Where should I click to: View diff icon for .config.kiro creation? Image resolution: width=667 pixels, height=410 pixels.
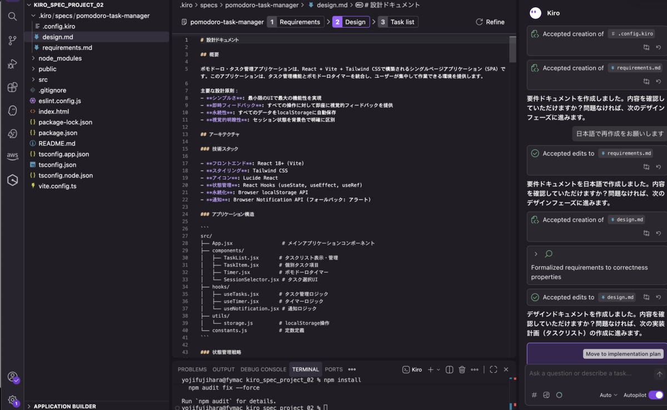pyautogui.click(x=646, y=47)
